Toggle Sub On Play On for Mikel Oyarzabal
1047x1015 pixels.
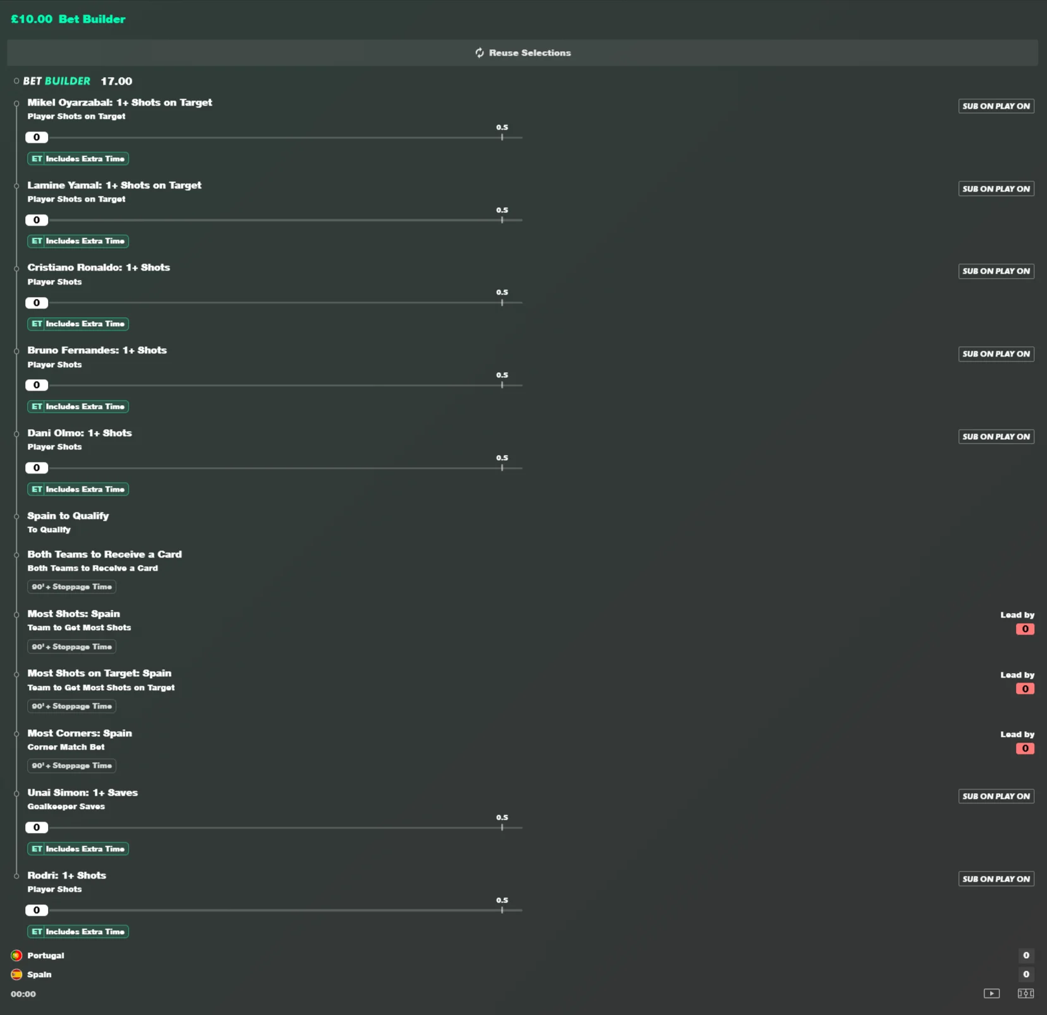[x=996, y=106]
